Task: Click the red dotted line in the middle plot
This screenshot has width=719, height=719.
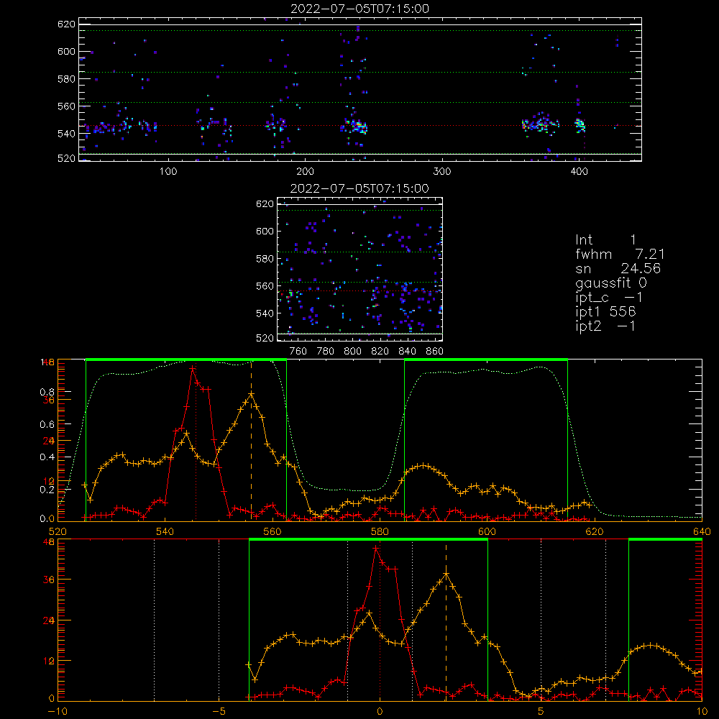Action: point(359,290)
